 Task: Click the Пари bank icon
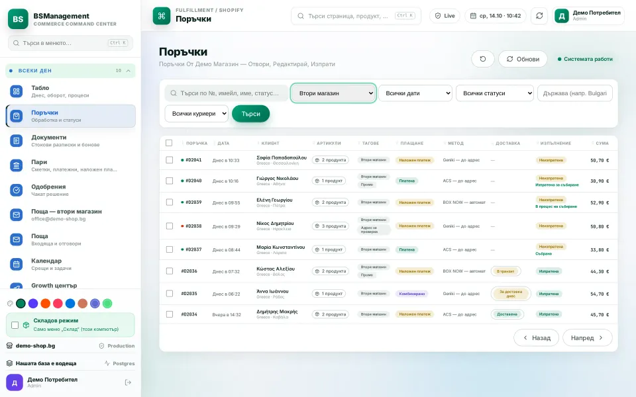point(16,165)
